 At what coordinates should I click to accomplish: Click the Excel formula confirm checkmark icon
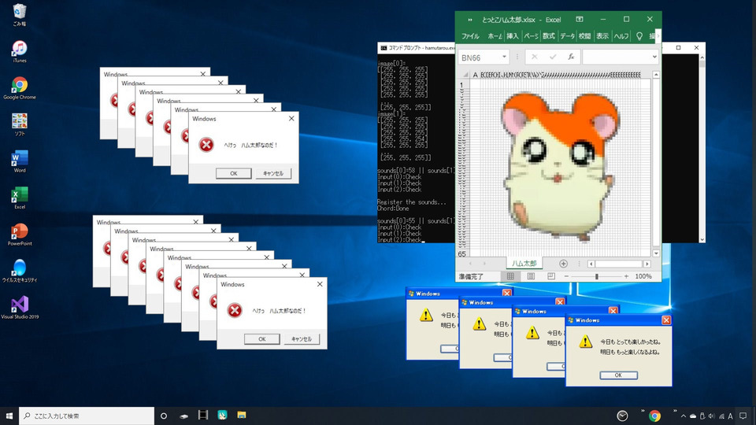coord(553,57)
